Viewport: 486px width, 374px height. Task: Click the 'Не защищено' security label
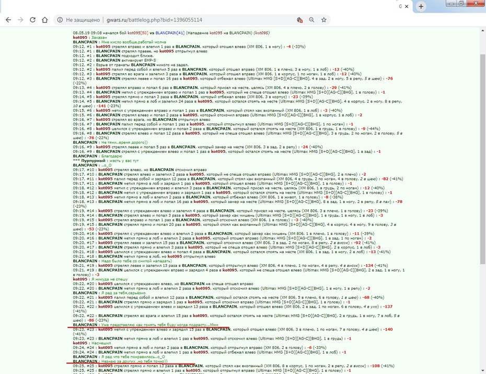pyautogui.click(x=83, y=20)
